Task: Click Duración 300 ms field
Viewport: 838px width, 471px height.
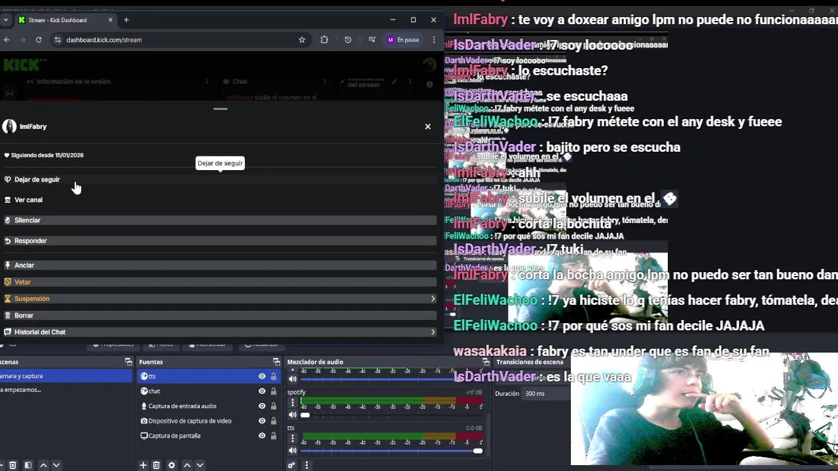Action: click(x=545, y=393)
